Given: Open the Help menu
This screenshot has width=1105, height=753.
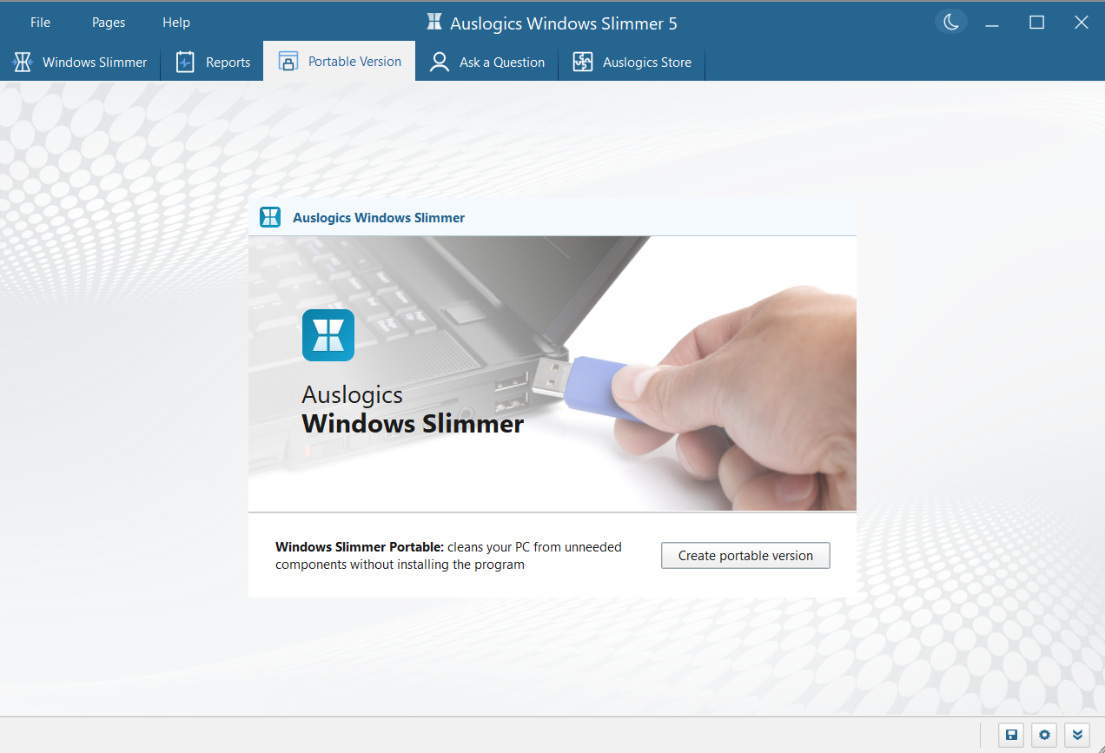Looking at the screenshot, I should (175, 22).
